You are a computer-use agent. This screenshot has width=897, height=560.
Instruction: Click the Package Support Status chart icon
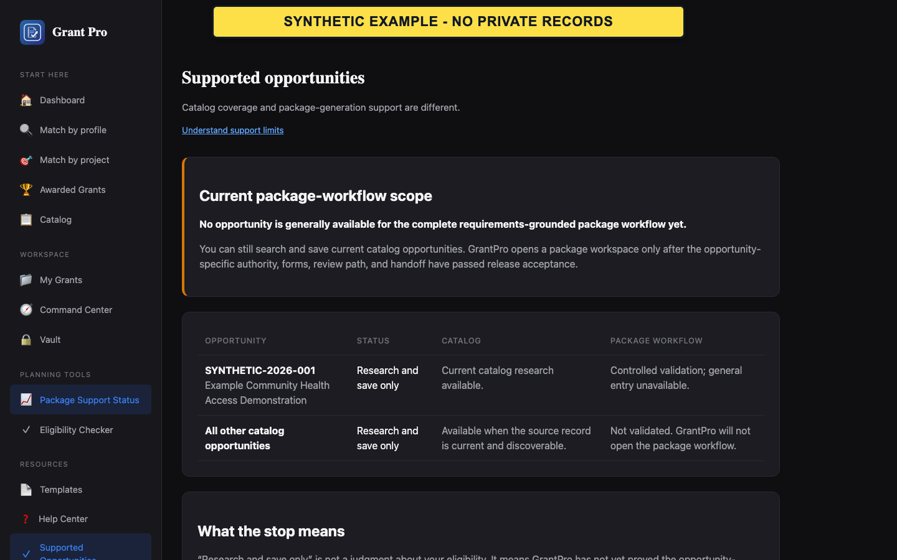pos(26,400)
